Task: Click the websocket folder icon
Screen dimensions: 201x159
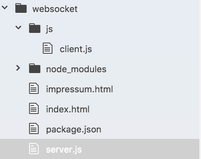Action: click(21, 8)
